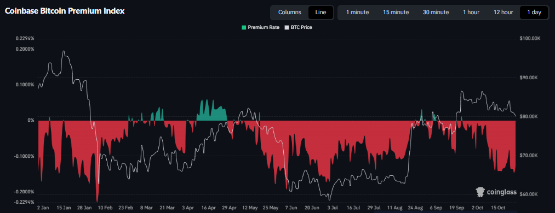The height and width of the screenshot is (213, 555).
Task: Click the -0.2294% bottom axis label
Action: pos(25,202)
